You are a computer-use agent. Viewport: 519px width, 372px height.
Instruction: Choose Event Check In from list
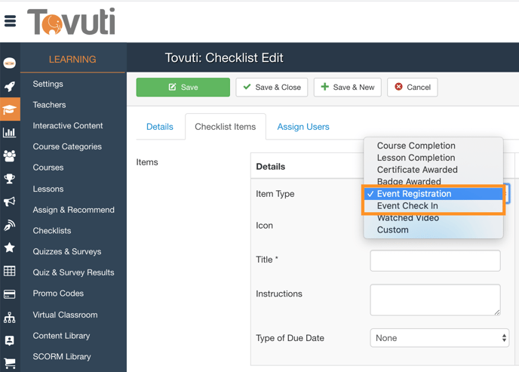[x=407, y=206]
